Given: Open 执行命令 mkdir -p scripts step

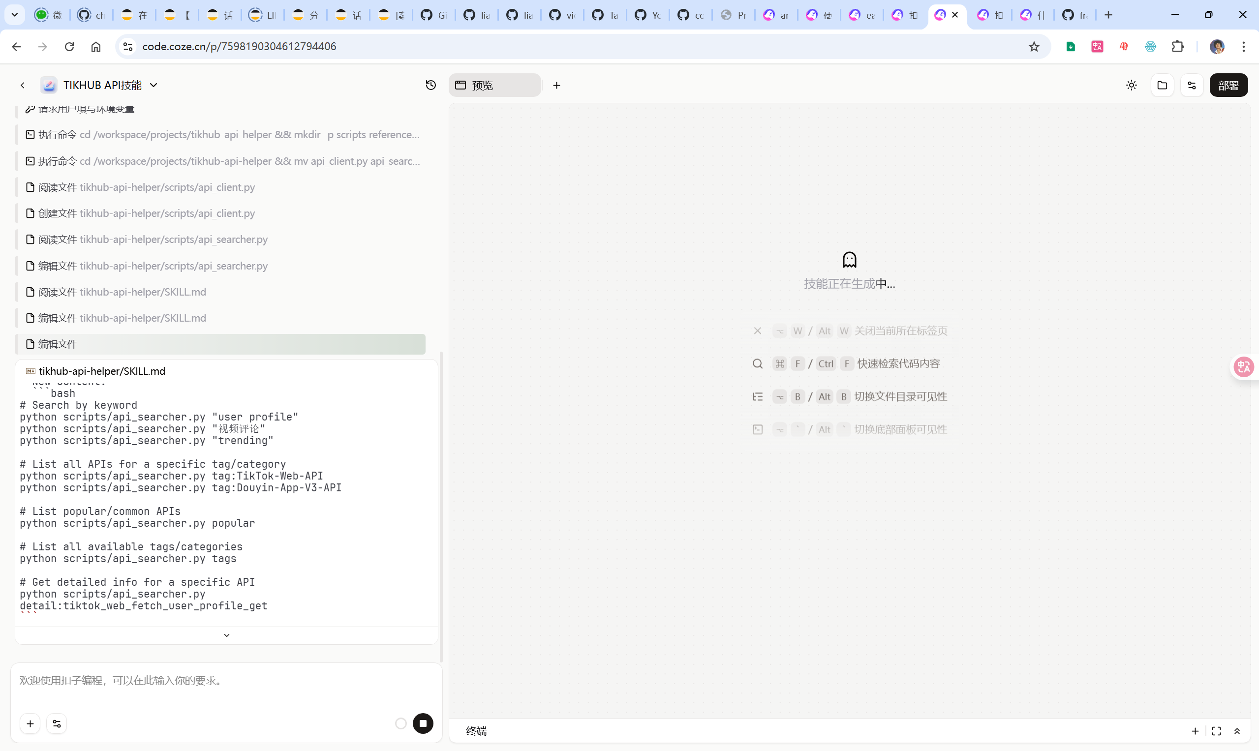Looking at the screenshot, I should pyautogui.click(x=220, y=135).
